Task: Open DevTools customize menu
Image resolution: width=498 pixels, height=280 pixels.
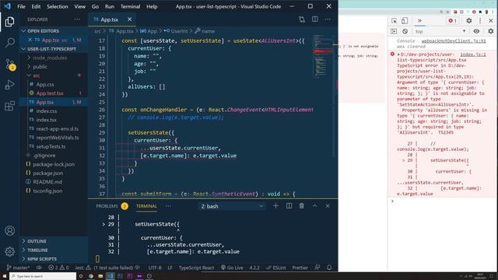Action: (x=480, y=21)
